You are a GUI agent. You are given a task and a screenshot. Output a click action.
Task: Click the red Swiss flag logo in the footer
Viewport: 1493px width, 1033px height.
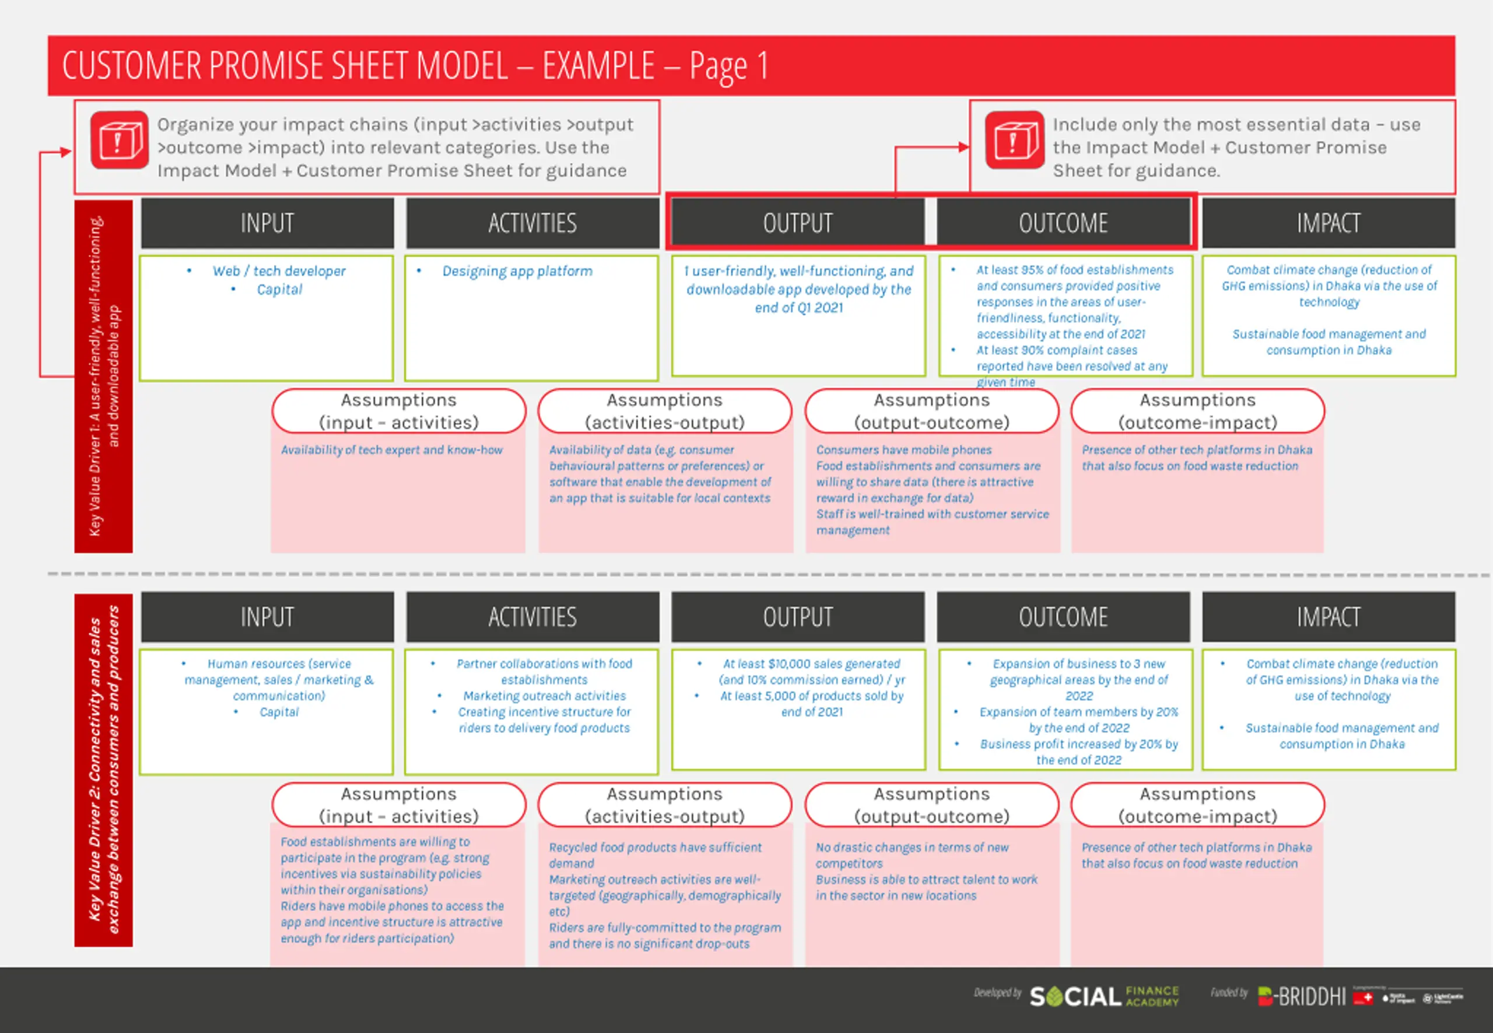pyautogui.click(x=1363, y=997)
